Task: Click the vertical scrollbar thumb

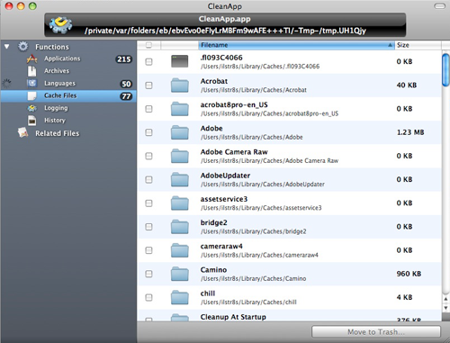Action: click(445, 69)
